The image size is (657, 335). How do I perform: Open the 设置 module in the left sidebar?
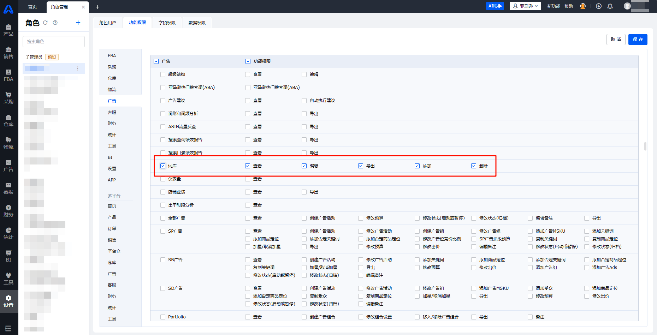pyautogui.click(x=8, y=301)
